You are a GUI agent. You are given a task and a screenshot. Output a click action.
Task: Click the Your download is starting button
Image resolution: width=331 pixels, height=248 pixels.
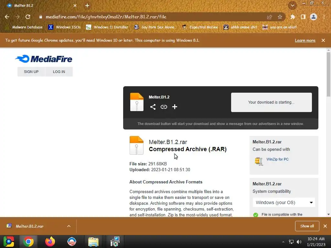click(271, 102)
